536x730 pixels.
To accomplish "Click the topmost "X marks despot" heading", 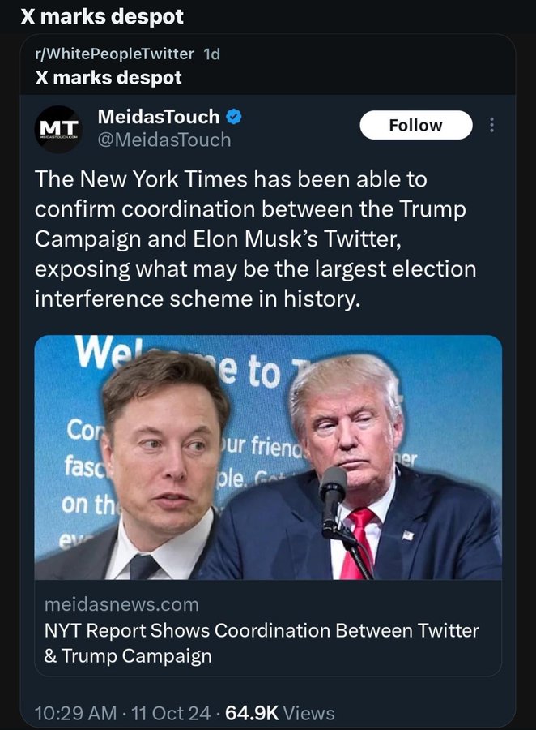I will tap(102, 16).
